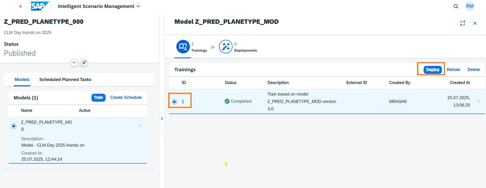The image size is (486, 188).
Task: Open the RM user profile avatar
Action: click(470, 6)
